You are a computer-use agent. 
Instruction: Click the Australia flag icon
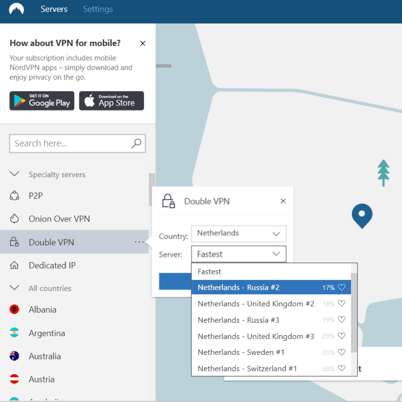[14, 356]
